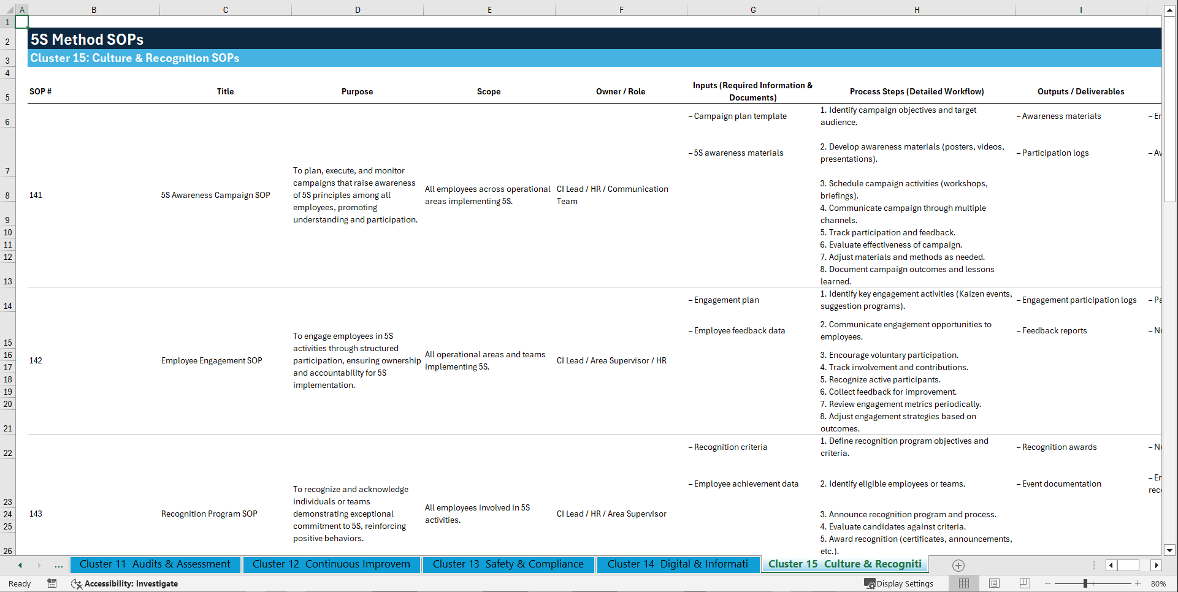Zoom out with the minus icon

point(1048,583)
